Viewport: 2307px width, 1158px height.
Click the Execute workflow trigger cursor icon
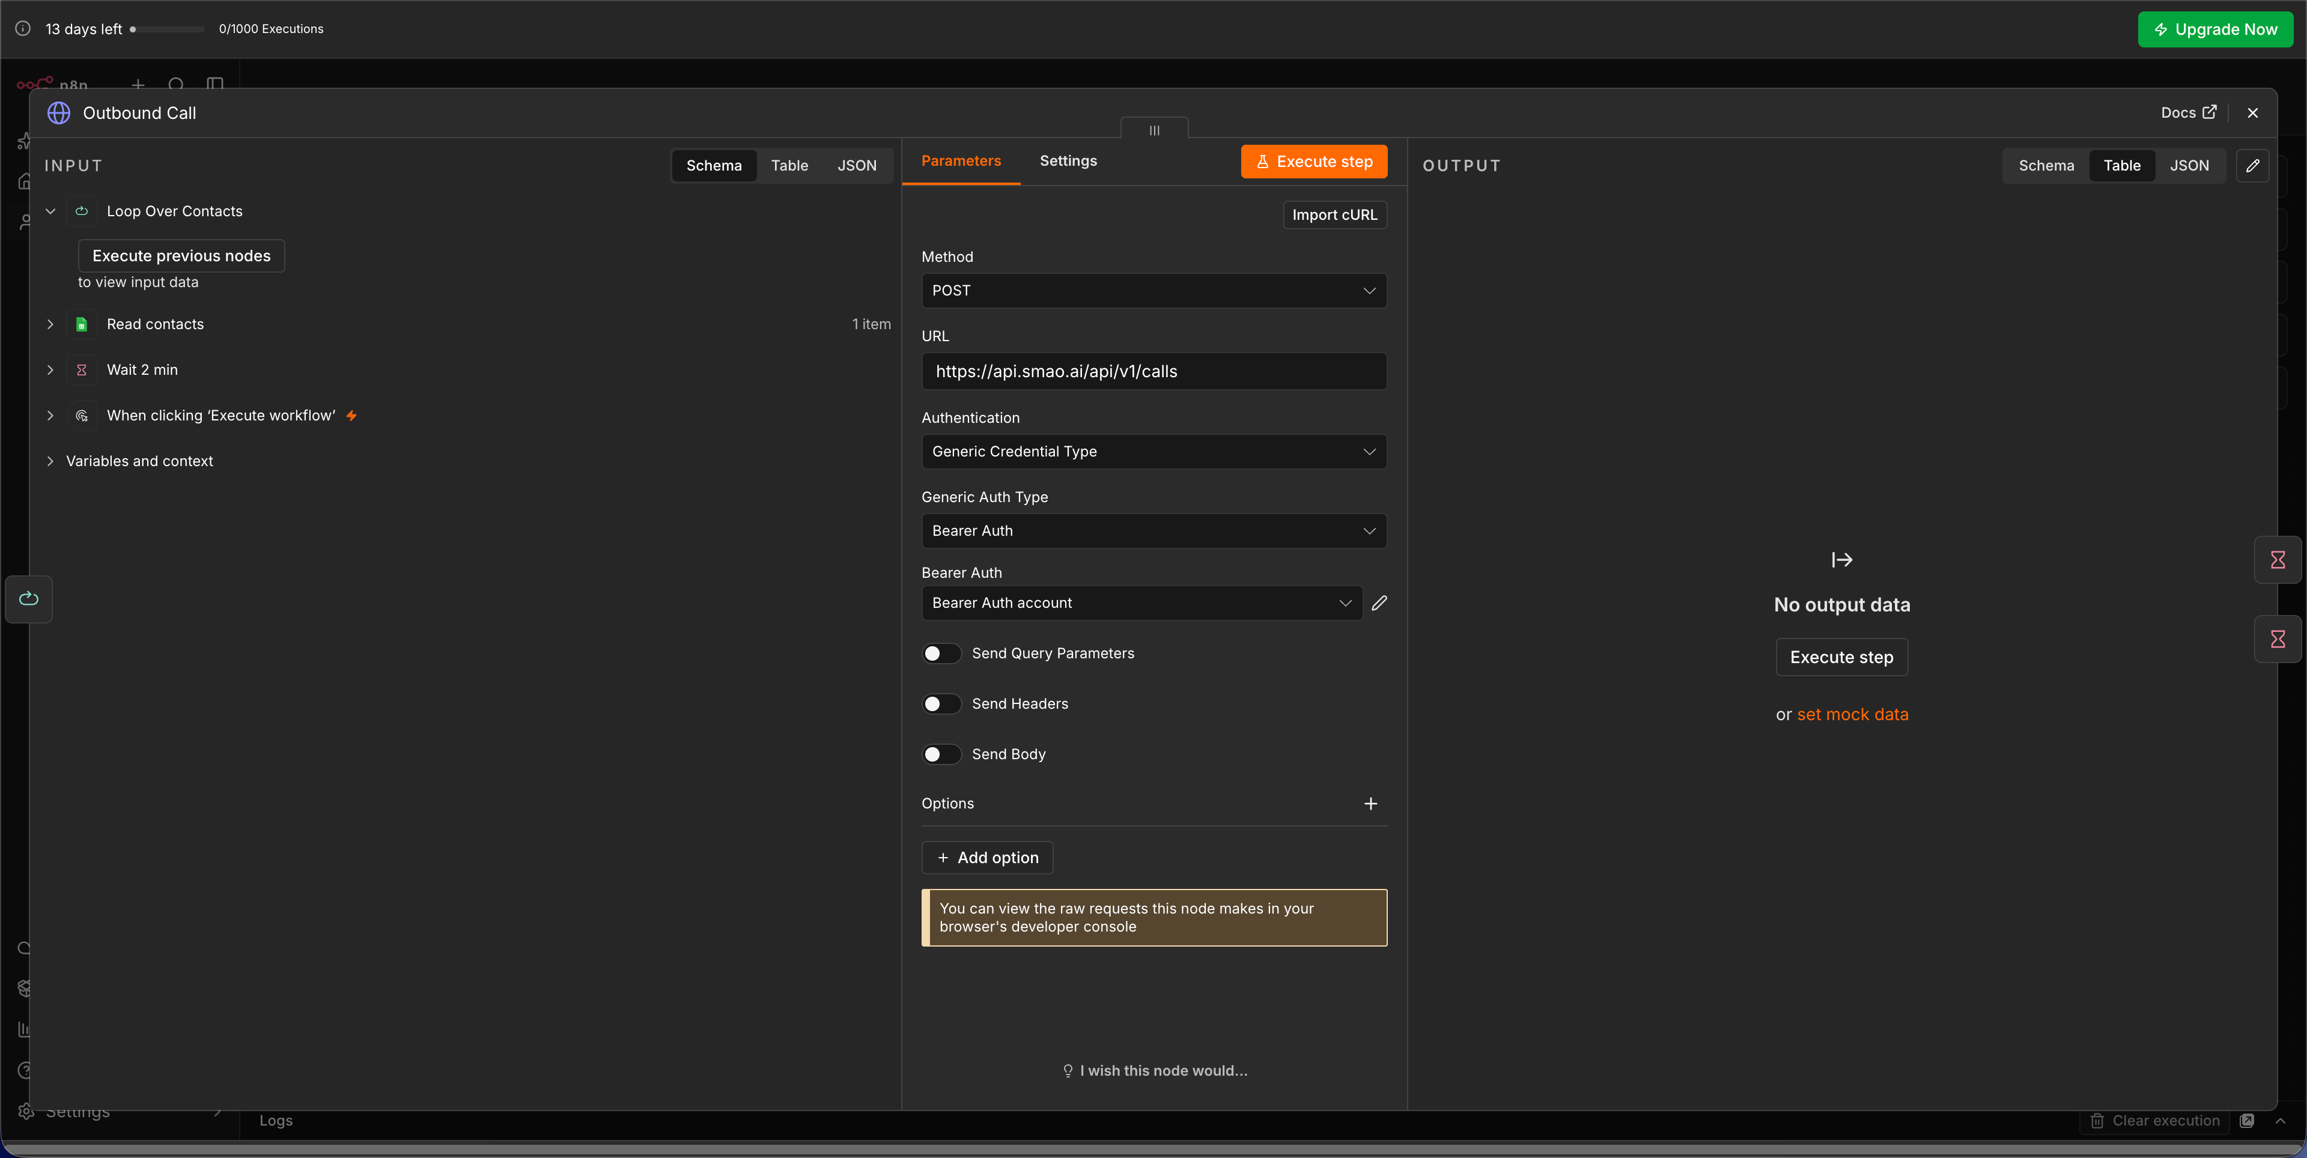82,416
